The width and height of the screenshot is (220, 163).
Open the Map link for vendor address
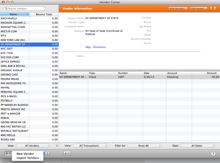click(88, 47)
